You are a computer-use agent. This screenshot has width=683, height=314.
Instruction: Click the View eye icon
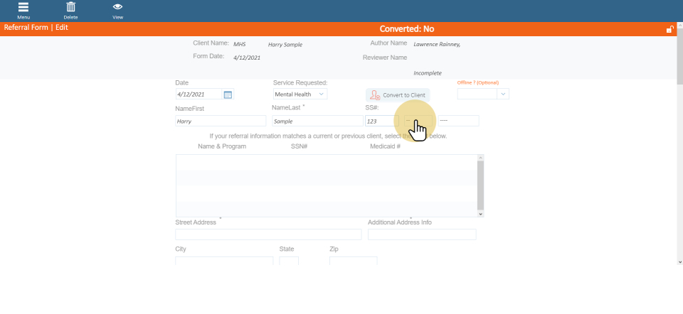[x=117, y=9]
